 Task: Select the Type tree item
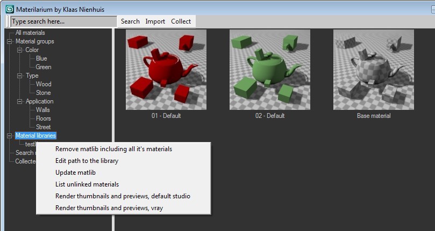coord(32,76)
